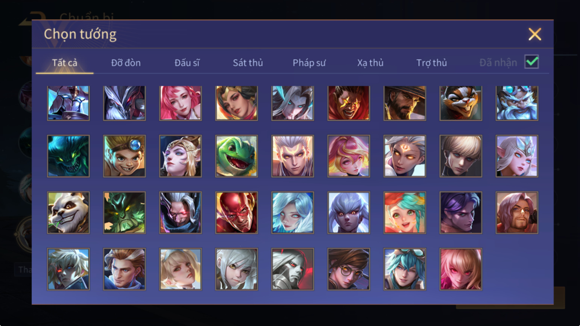Select the armored knight with red hood
This screenshot has width=580, height=326.
tap(293, 269)
